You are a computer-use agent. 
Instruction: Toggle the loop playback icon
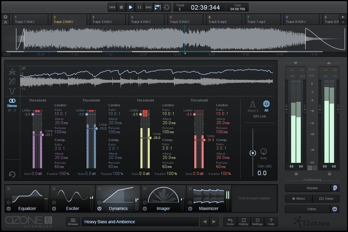click(x=166, y=7)
